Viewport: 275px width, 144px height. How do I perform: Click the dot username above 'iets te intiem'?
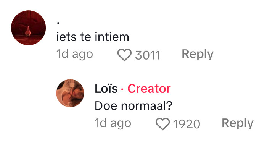58,23
